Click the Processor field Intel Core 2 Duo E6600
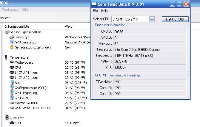 tap(150, 50)
